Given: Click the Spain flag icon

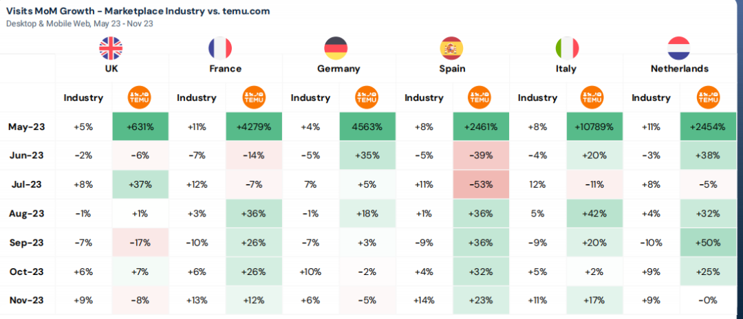Looking at the screenshot, I should click(452, 47).
